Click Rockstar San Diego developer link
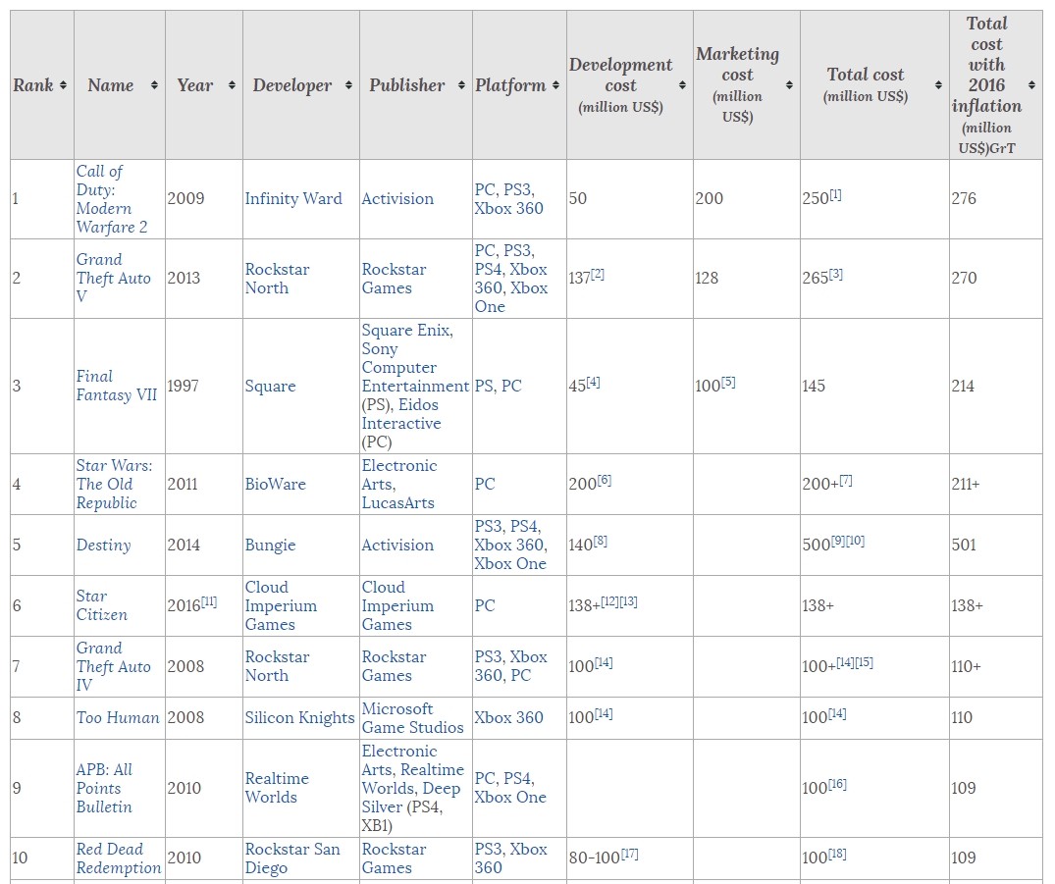Viewport: 1055px width, 884px height. [x=292, y=858]
